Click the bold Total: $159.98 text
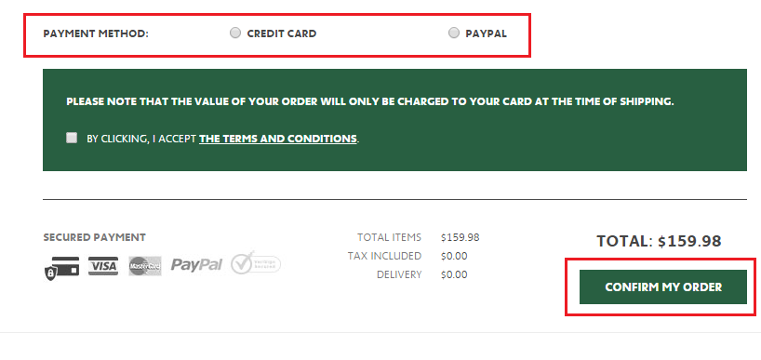Image resolution: width=761 pixels, height=360 pixels. (x=659, y=241)
